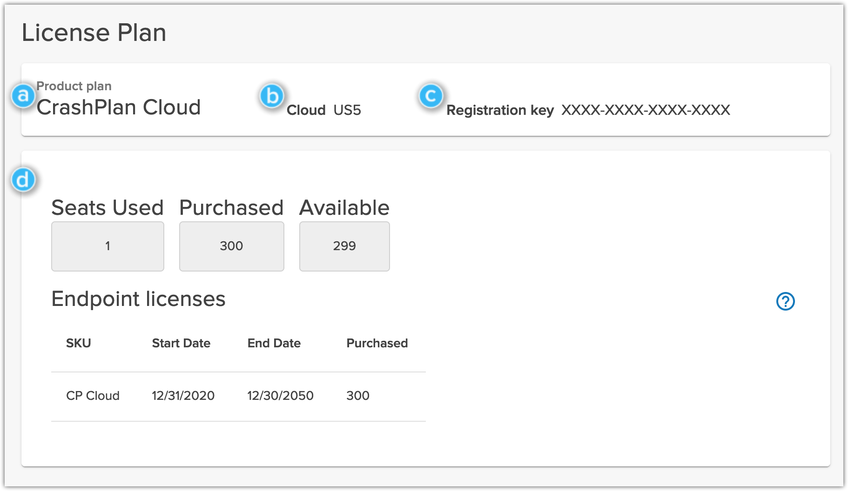Select the Purchased field showing 300
Viewport: 848px width, 491px height.
coord(231,246)
